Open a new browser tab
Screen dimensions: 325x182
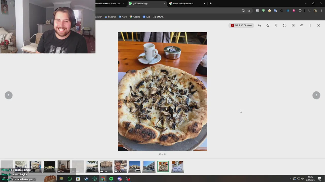[x=210, y=4]
